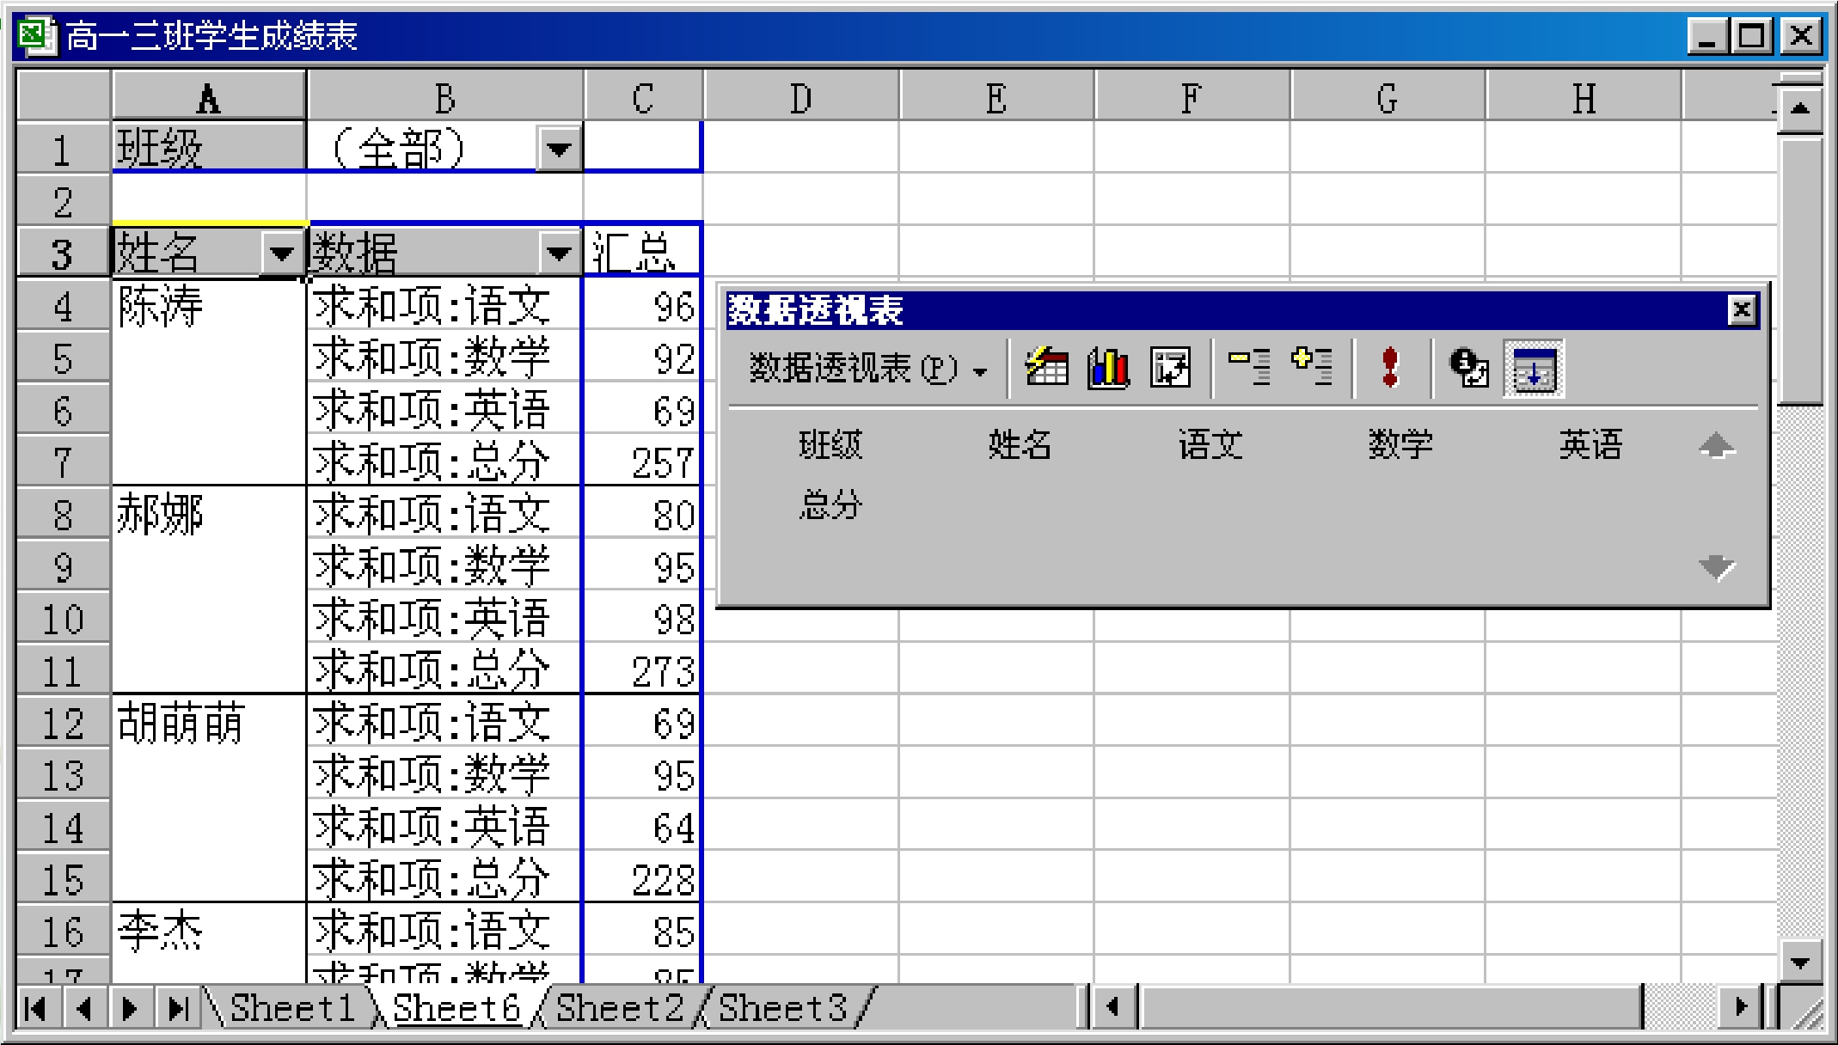Click horizontal scrollbar left arrow
The height and width of the screenshot is (1045, 1838).
(1113, 1007)
